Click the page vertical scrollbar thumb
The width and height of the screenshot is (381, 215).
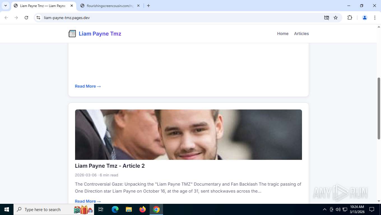(379, 108)
